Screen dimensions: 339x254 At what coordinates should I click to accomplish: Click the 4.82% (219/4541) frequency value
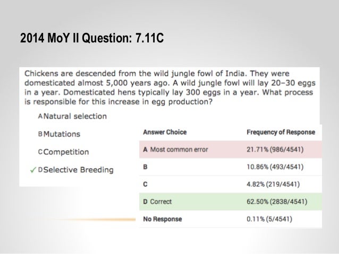click(x=273, y=185)
